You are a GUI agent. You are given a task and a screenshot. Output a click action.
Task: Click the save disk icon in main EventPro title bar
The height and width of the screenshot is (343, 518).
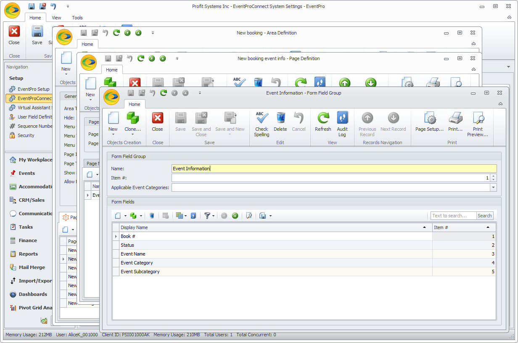click(x=32, y=6)
